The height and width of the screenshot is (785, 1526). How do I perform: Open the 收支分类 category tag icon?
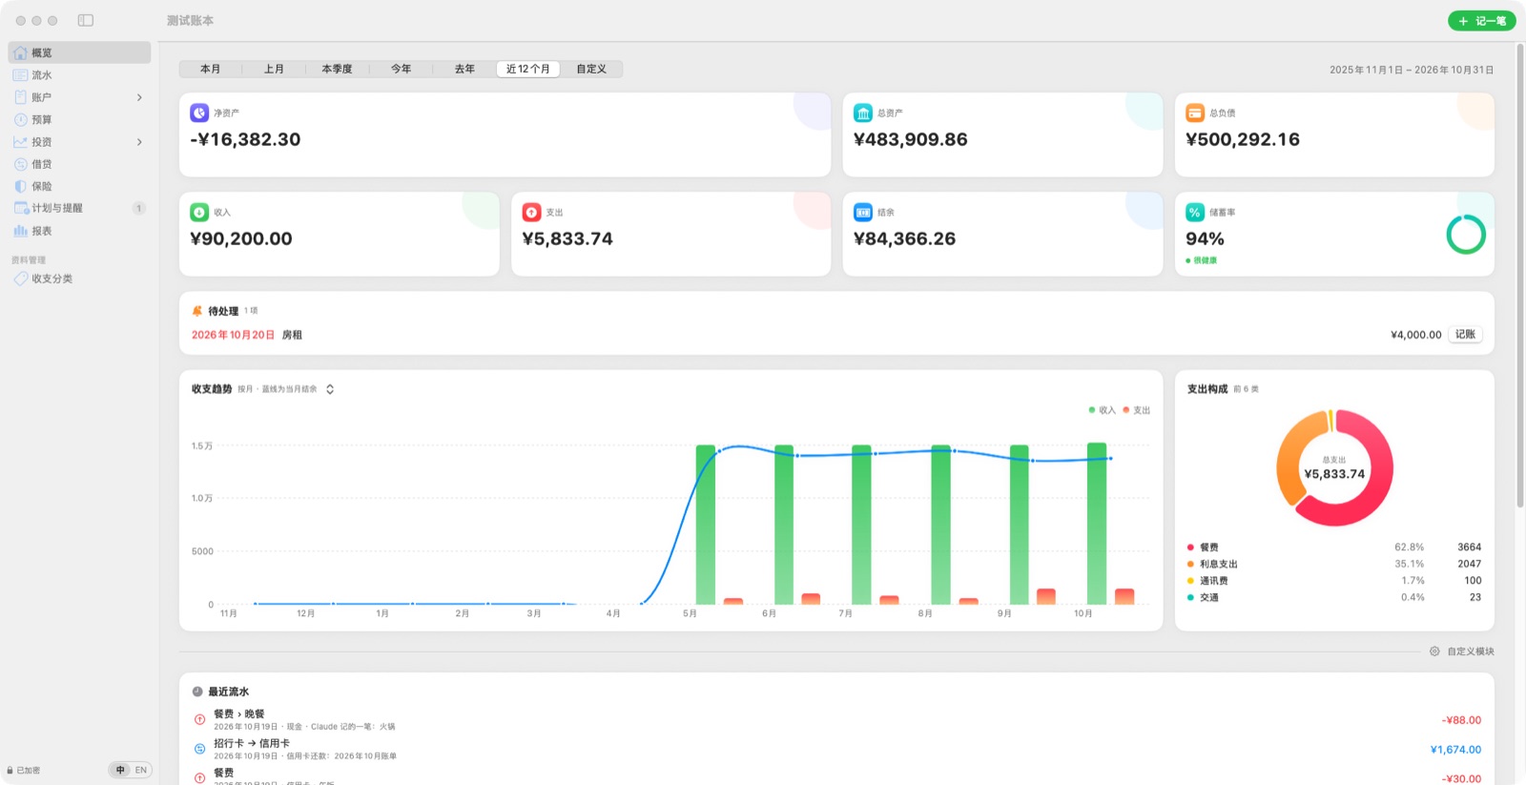point(20,279)
